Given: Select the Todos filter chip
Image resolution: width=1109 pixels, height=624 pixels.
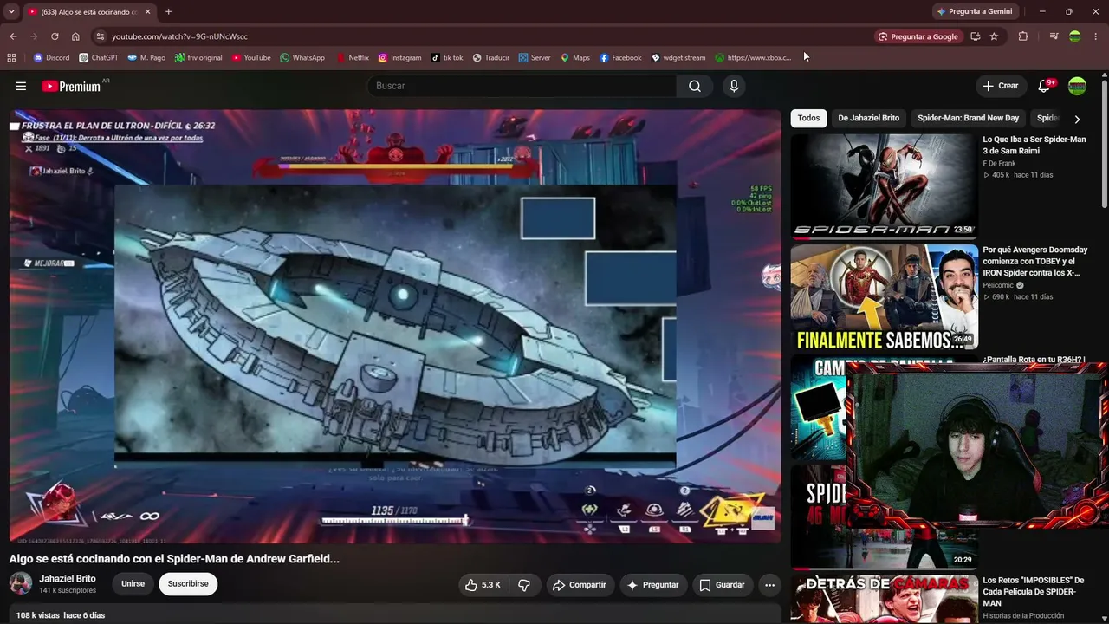Looking at the screenshot, I should coord(808,118).
